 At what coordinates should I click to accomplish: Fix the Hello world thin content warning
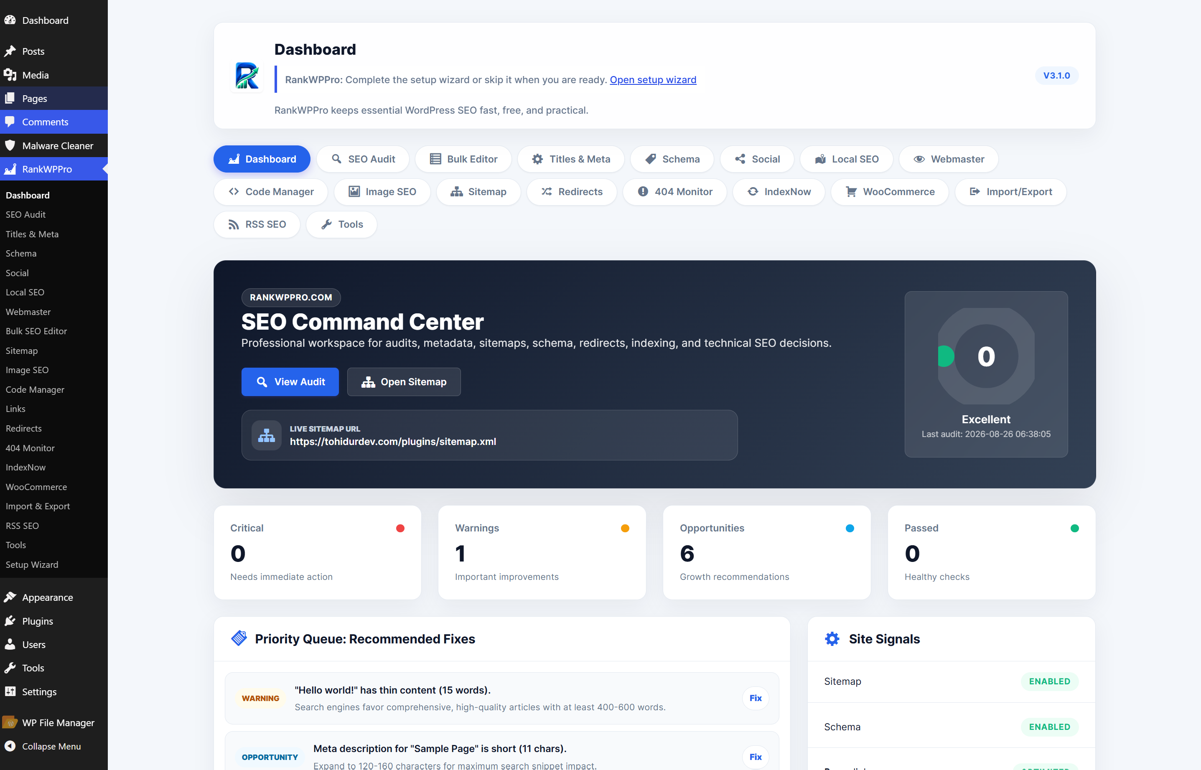[756, 698]
